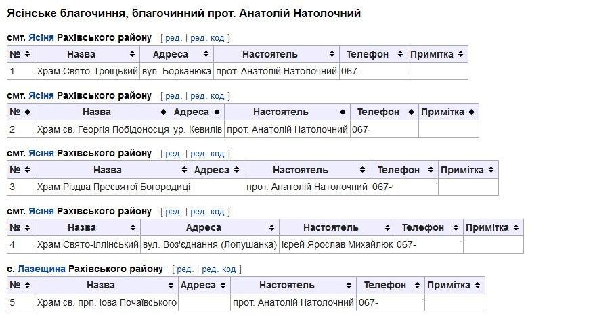Sort by № in Різдва Пресвятої Богородиці table
Image resolution: width=616 pixels, height=318 pixels.
tap(21, 170)
